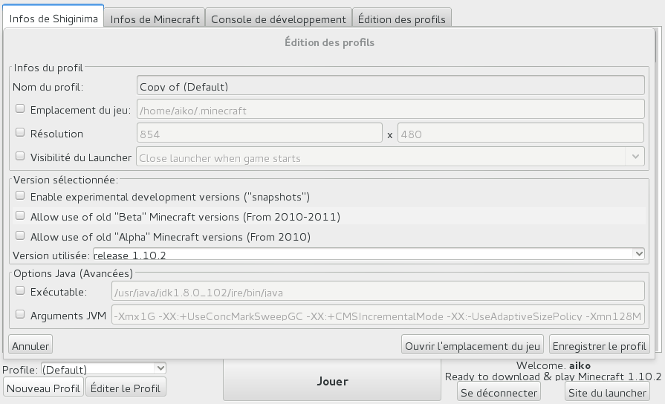This screenshot has height=404, width=665.
Task: Toggle the Exécutable checkbox
Action: pos(20,291)
